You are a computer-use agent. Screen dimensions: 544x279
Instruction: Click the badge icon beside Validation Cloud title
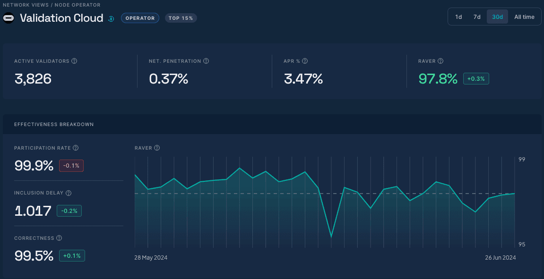(111, 19)
